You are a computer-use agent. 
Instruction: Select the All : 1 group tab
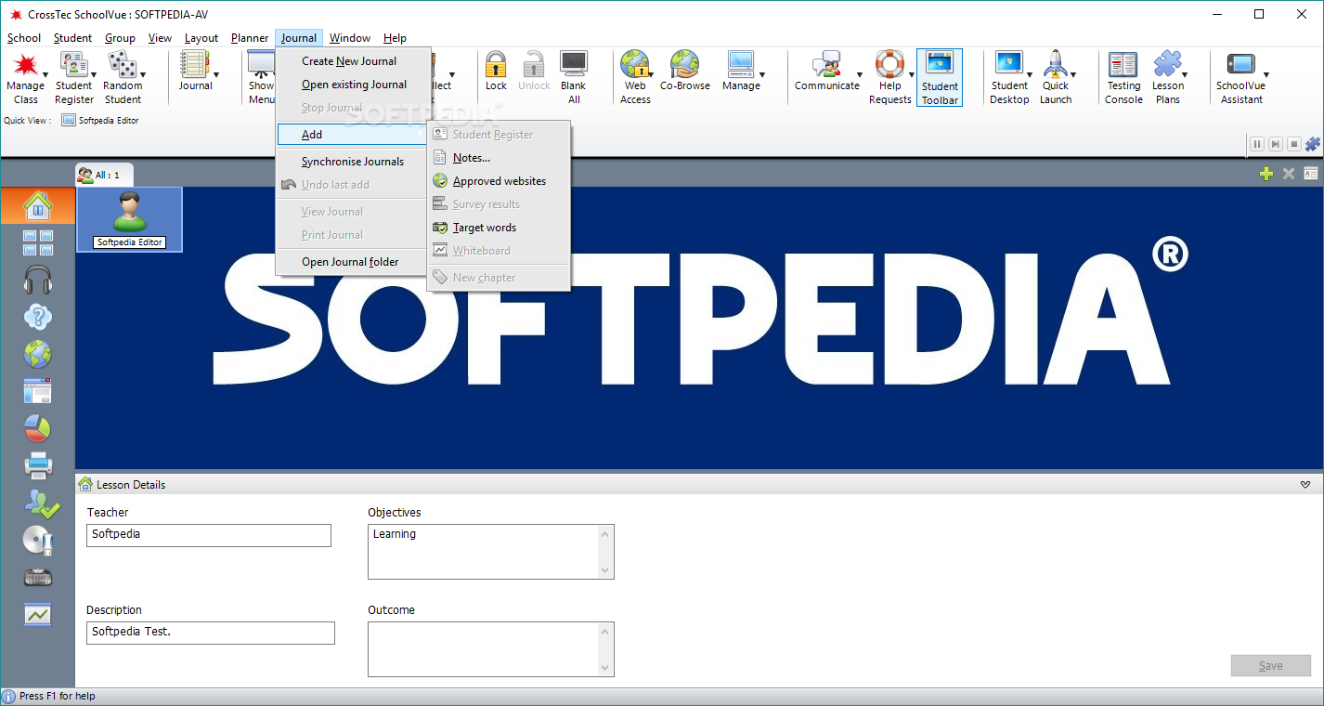click(103, 175)
